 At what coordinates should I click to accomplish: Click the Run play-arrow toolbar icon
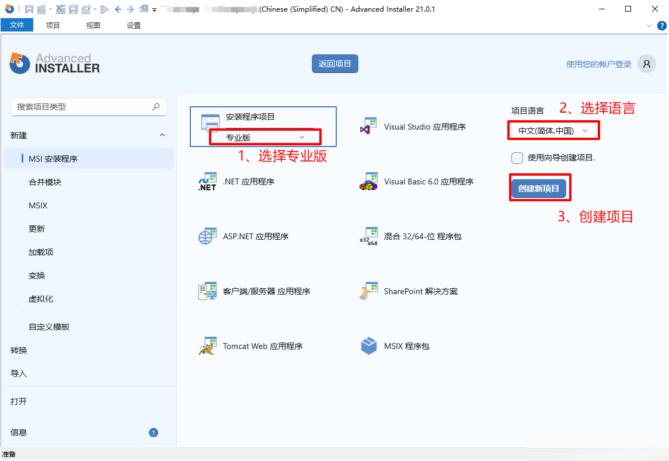pos(104,9)
